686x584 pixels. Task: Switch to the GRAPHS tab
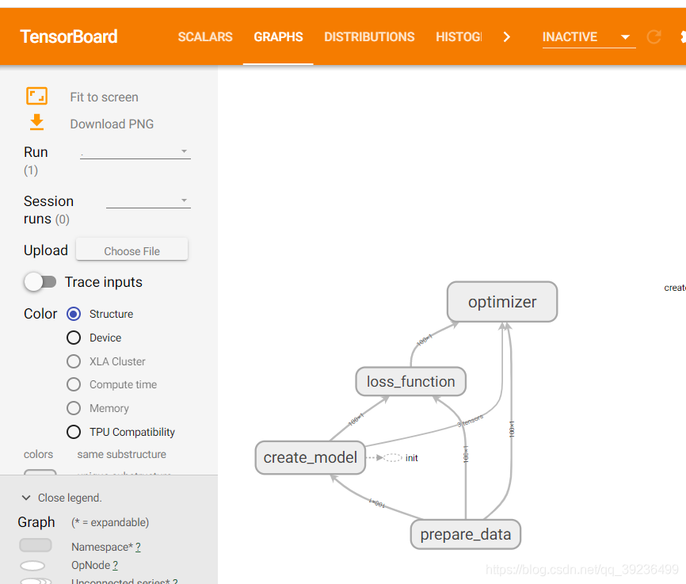(278, 36)
